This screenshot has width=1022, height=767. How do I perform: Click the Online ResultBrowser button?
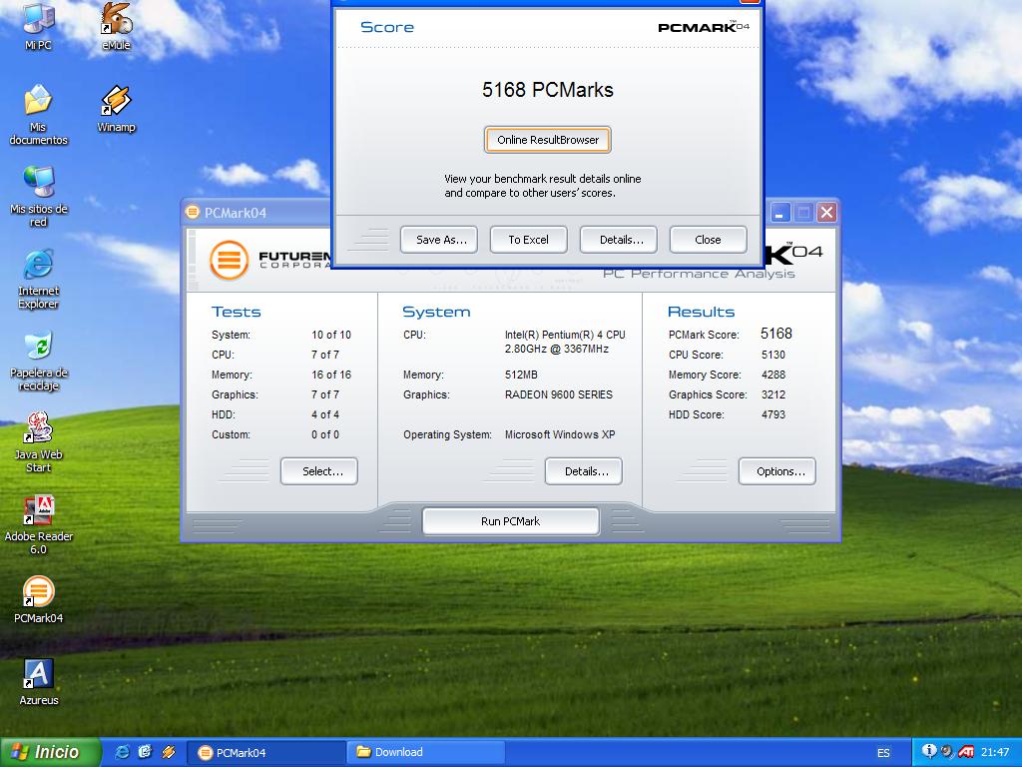(x=548, y=140)
